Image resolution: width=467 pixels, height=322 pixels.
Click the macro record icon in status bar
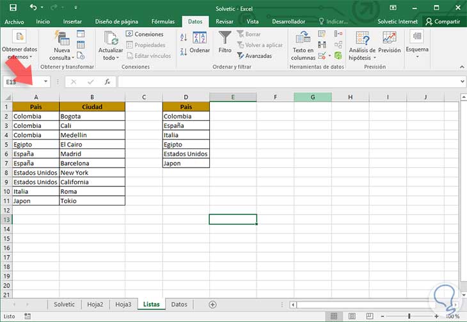point(28,316)
